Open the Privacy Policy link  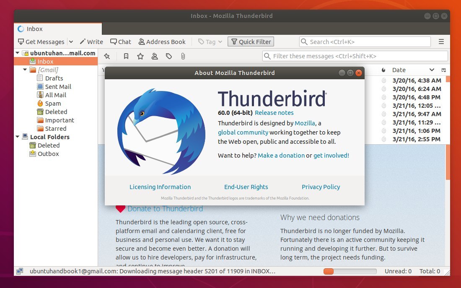(x=321, y=187)
